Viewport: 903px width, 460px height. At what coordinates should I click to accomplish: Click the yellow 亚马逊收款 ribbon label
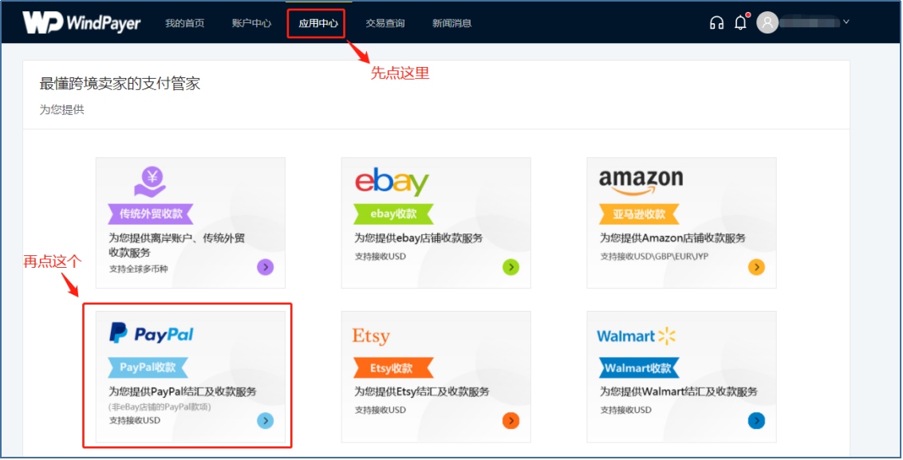pyautogui.click(x=639, y=214)
